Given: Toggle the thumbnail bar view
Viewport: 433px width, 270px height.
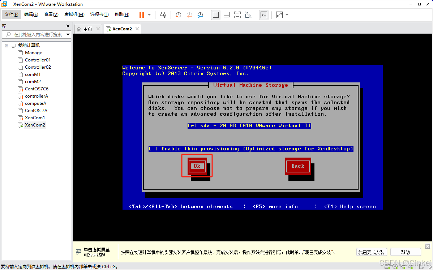Looking at the screenshot, I should pos(227,15).
